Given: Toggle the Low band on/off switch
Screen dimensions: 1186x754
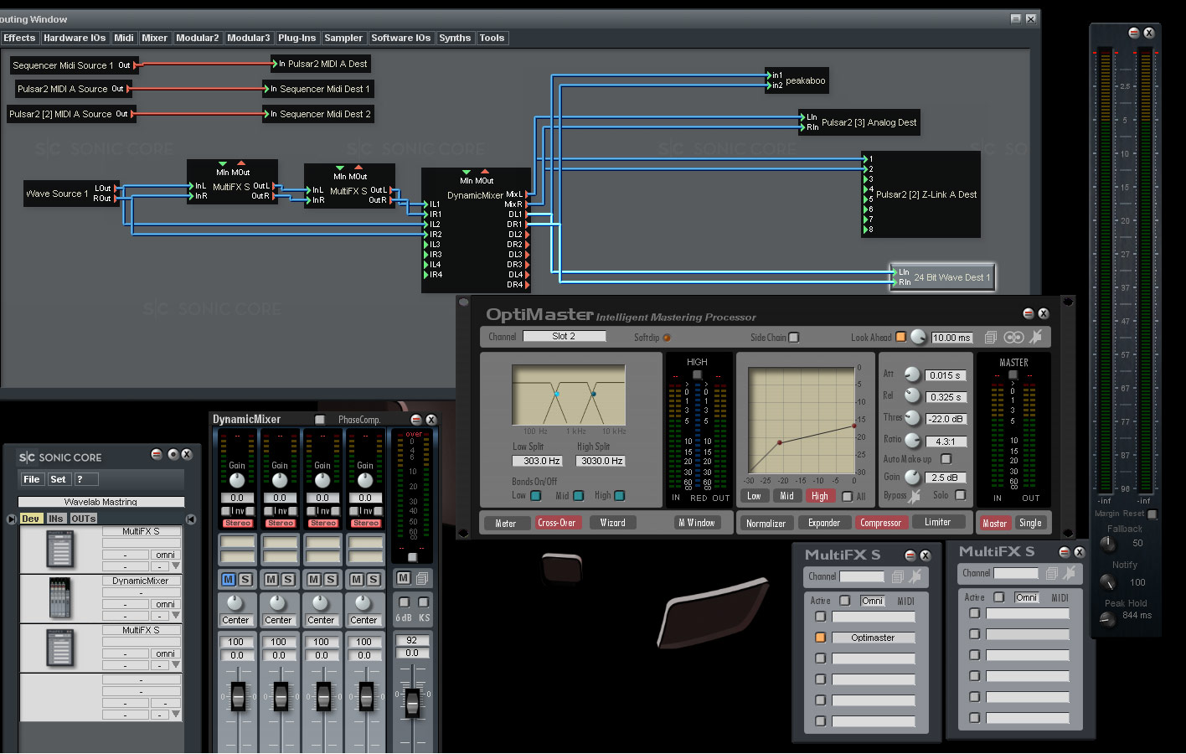Looking at the screenshot, I should point(536,495).
